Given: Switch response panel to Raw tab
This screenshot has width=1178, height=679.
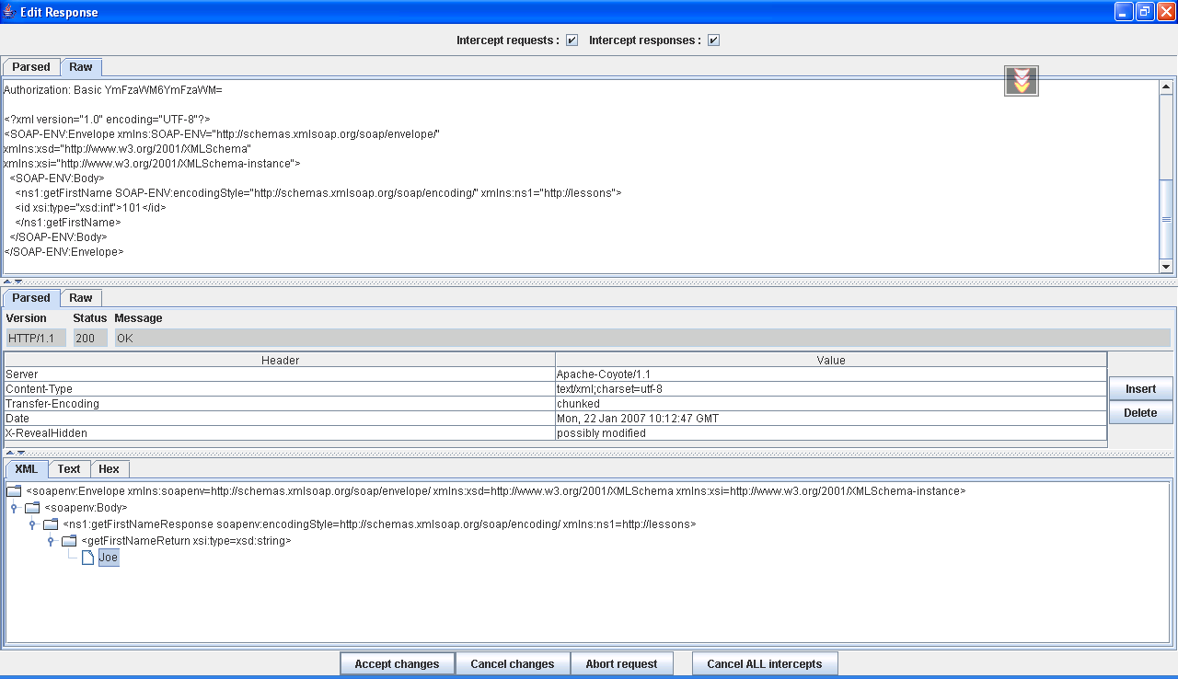Looking at the screenshot, I should click(x=81, y=298).
